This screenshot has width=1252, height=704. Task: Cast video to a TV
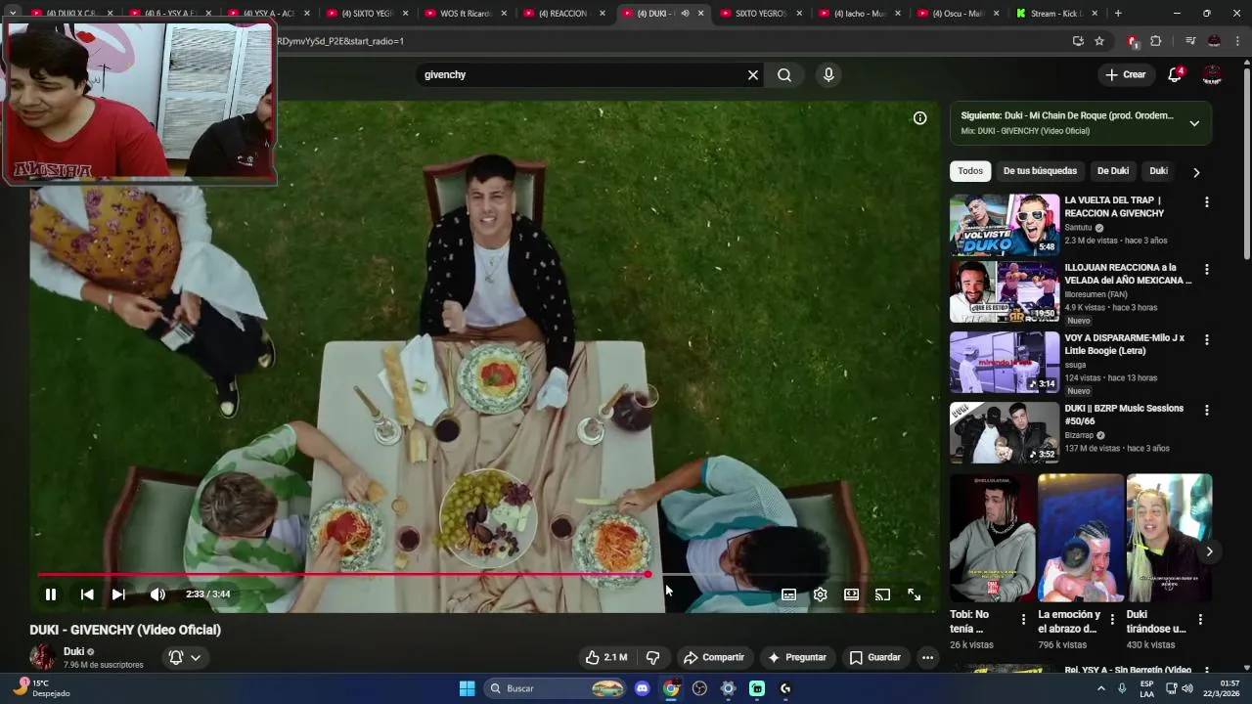coord(882,594)
